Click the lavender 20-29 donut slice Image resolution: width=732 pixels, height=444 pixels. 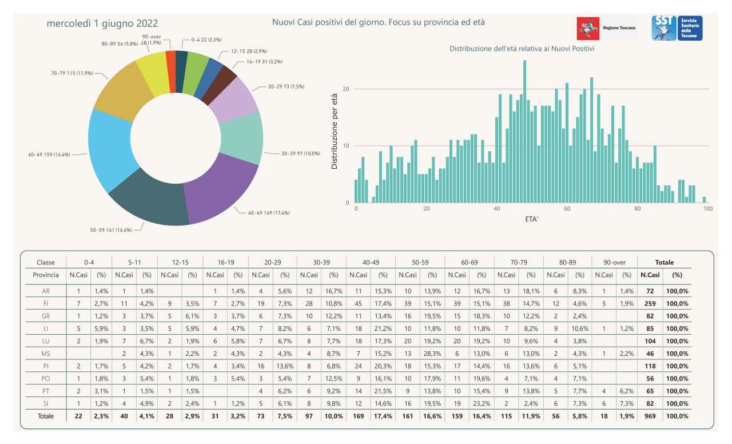(233, 101)
